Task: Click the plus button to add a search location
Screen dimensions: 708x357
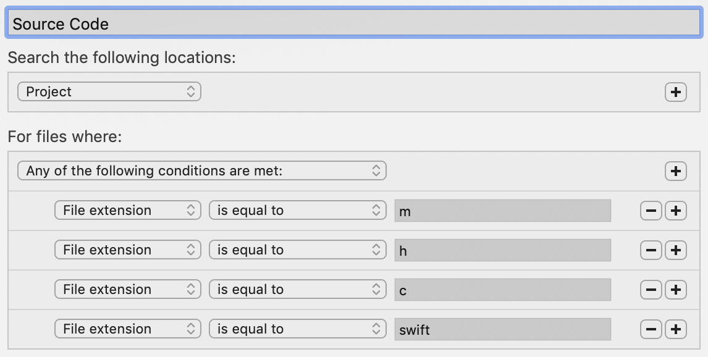Action: pos(675,91)
